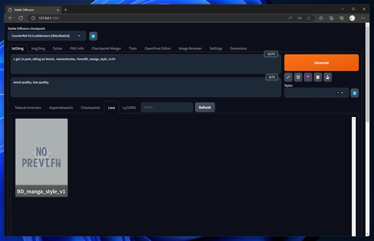Clear selected styles X icon
Viewport: 374px width, 241px height.
(338, 93)
